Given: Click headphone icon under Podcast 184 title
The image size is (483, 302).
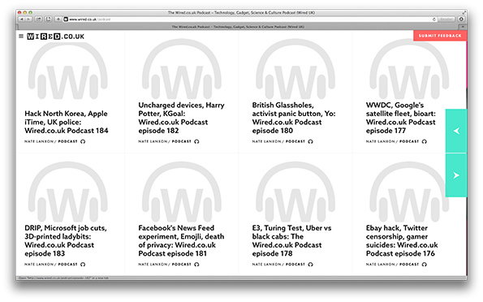Looking at the screenshot, I should coord(83,141).
